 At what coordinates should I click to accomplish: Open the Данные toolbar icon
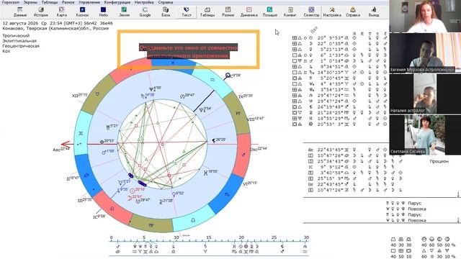pos(20,12)
